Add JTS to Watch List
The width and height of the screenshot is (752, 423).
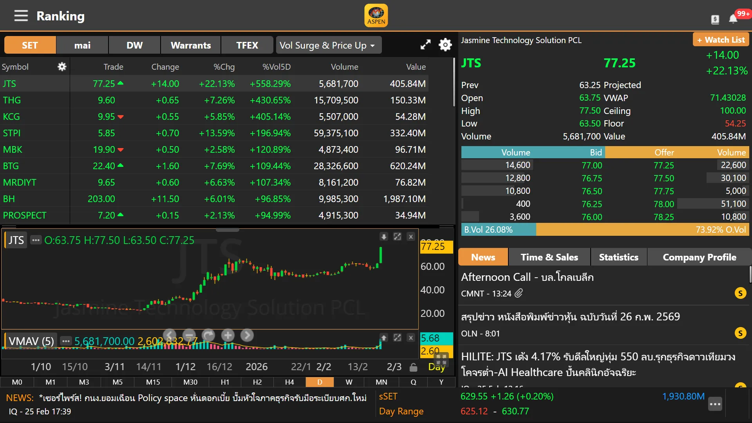[x=721, y=40]
